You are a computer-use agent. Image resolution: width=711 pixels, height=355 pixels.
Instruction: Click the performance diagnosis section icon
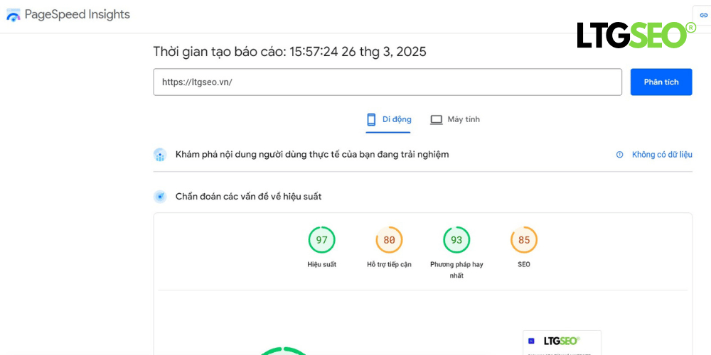coord(160,197)
